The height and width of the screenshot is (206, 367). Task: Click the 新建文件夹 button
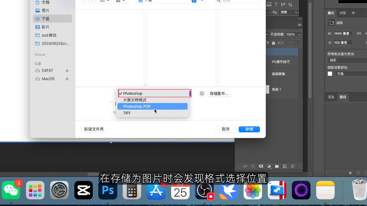point(94,129)
